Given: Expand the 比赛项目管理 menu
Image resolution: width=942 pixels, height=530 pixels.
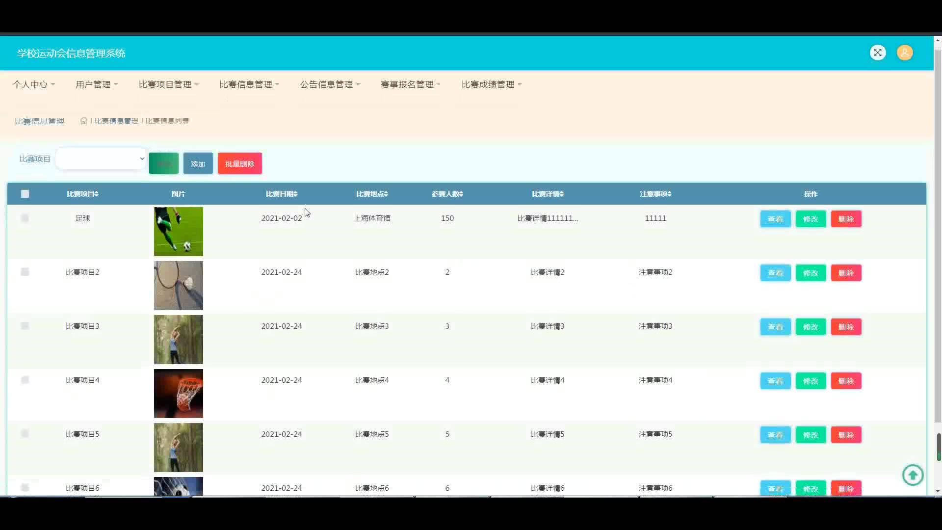Looking at the screenshot, I should tap(169, 84).
